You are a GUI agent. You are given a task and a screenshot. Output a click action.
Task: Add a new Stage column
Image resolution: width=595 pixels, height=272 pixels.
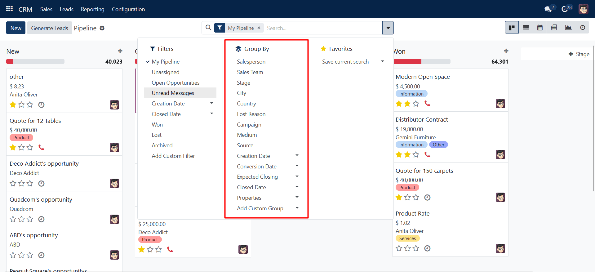579,54
